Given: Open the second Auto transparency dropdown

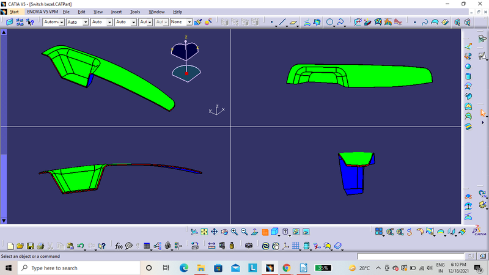Looking at the screenshot, I should 78,22.
